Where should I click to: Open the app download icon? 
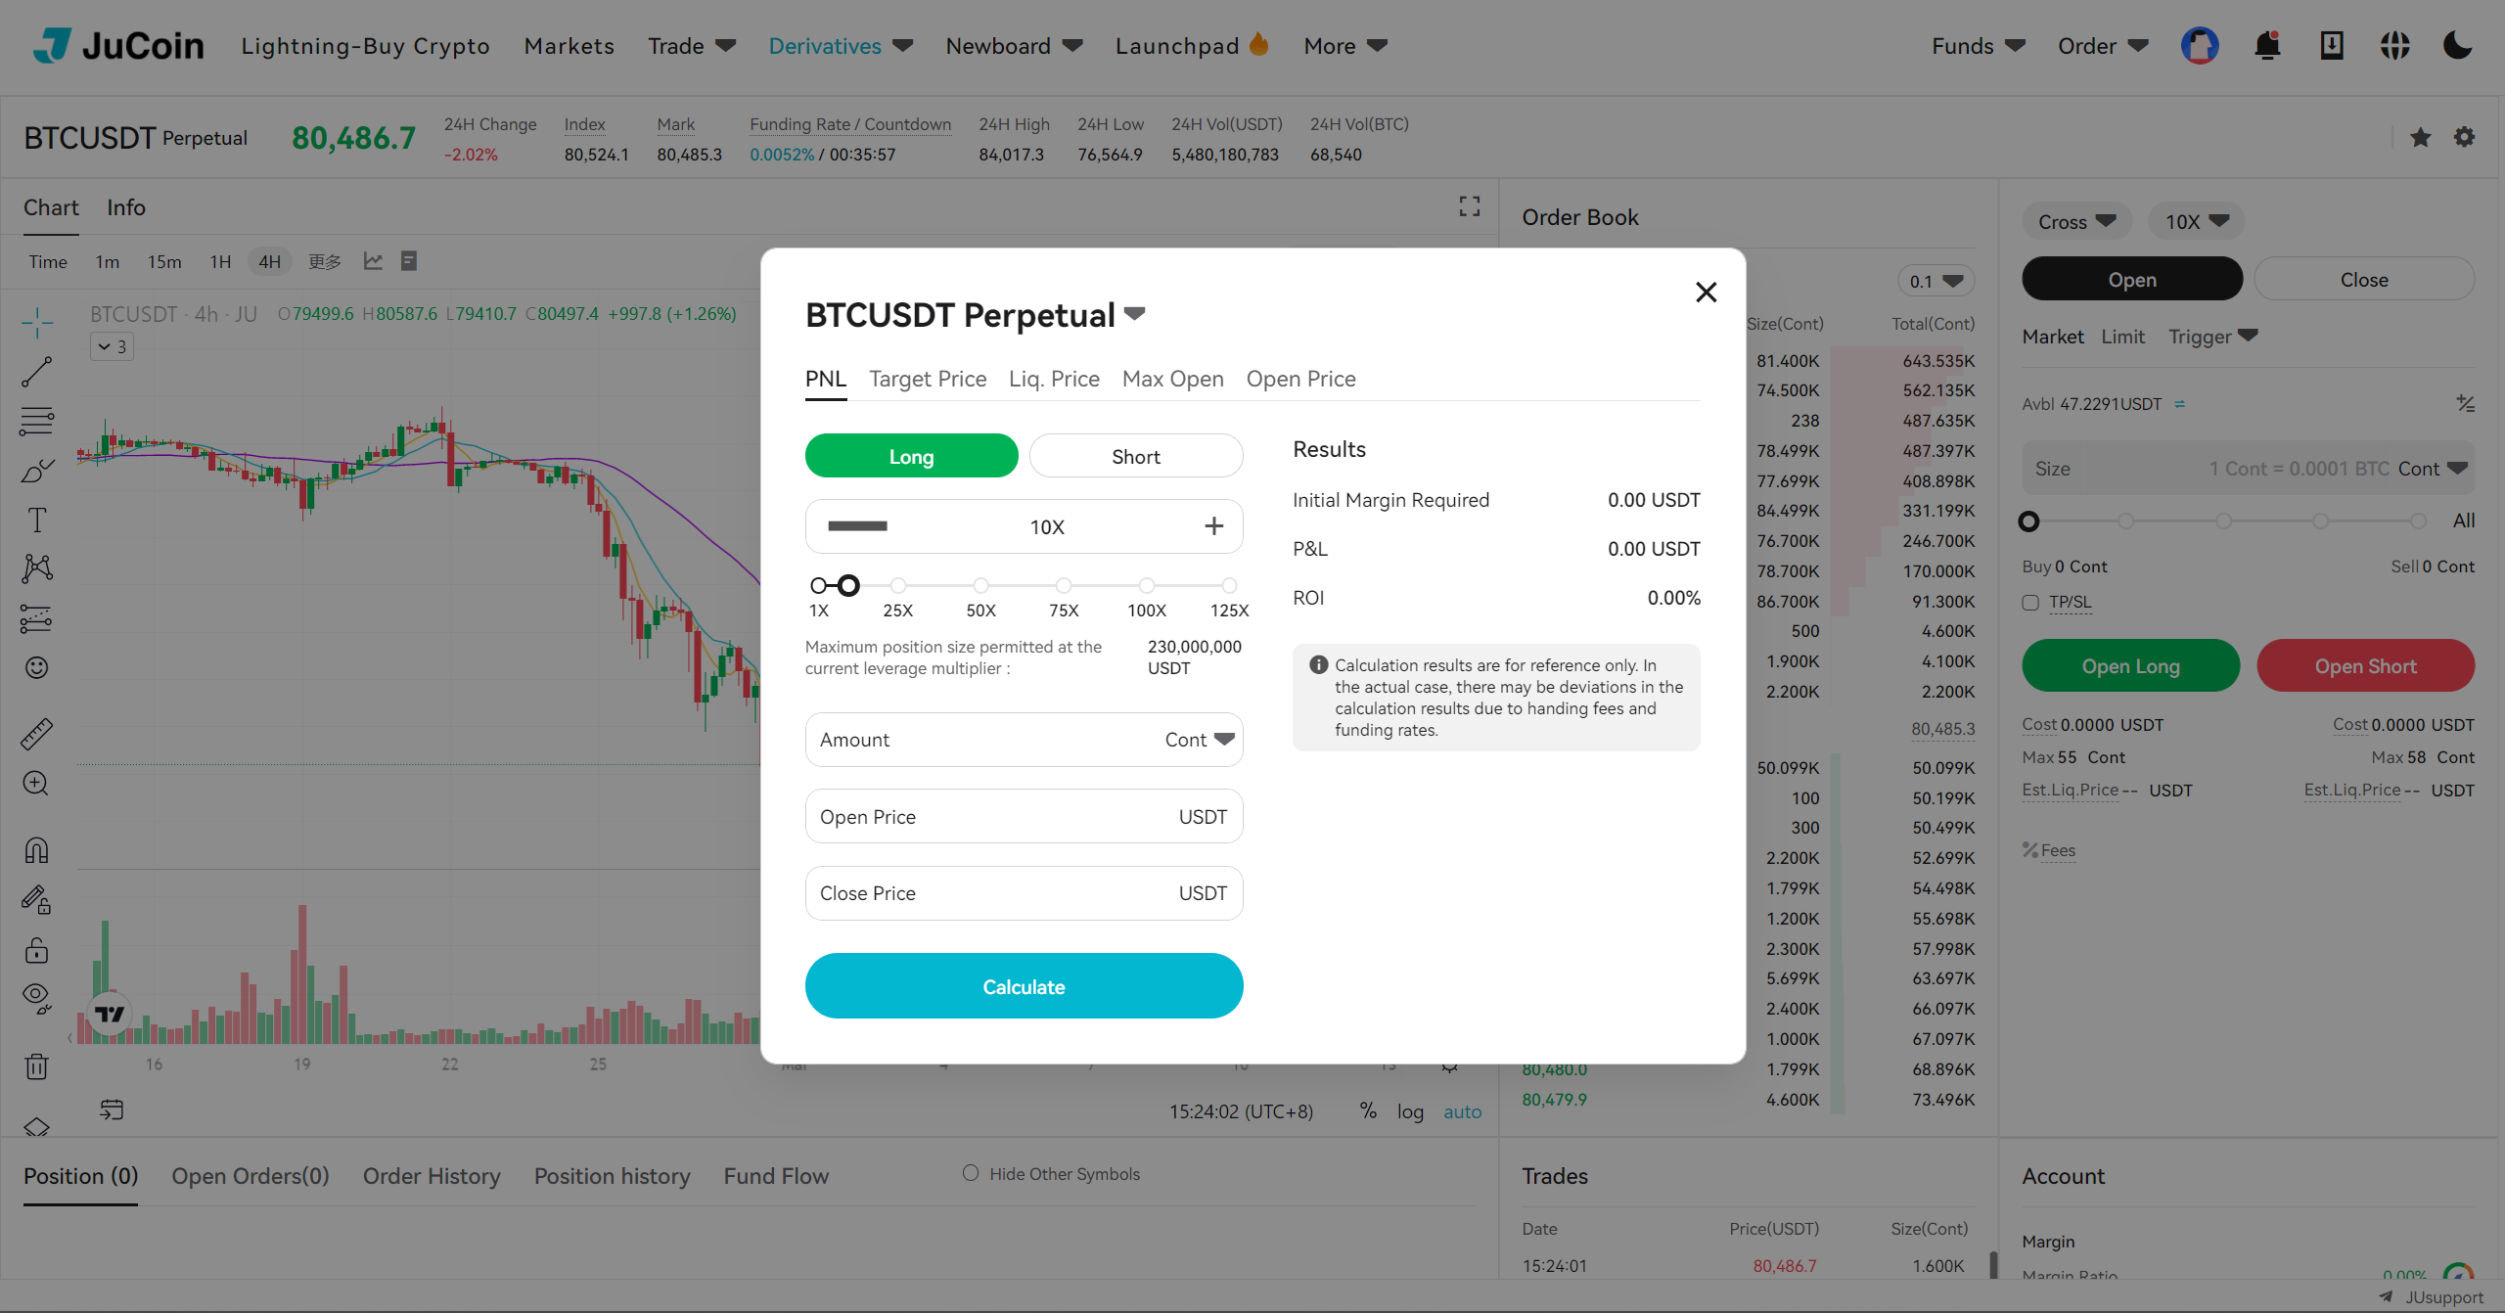pyautogui.click(x=2332, y=46)
